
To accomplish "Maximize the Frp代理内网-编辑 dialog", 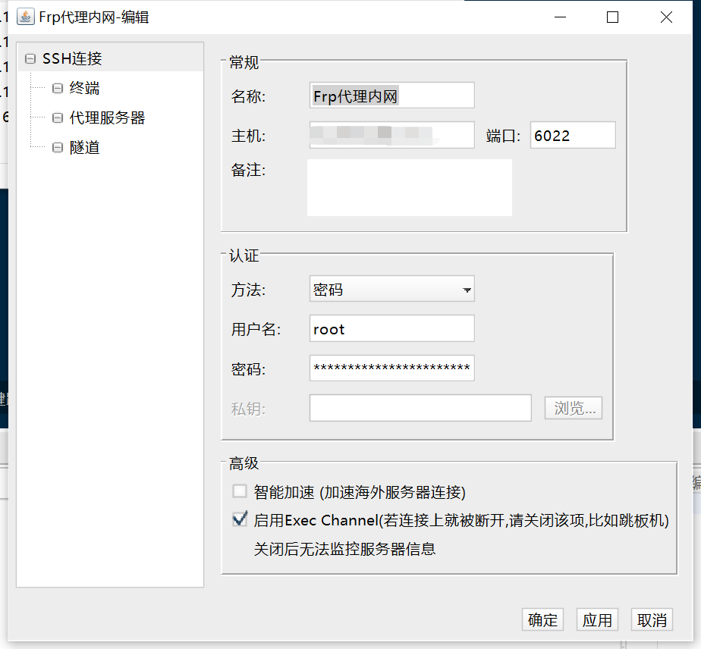I will 612,17.
